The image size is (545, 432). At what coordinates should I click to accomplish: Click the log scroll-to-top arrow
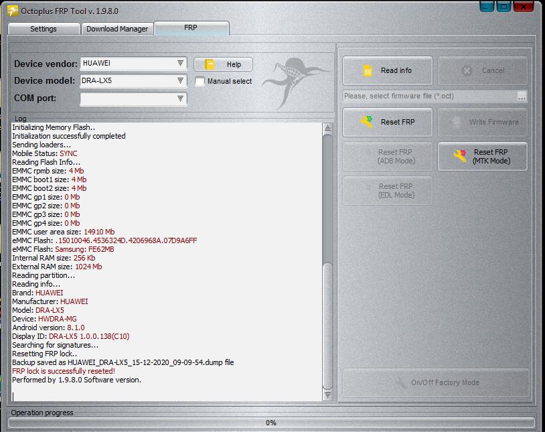(x=327, y=128)
